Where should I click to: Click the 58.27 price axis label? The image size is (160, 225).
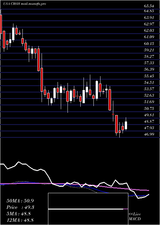[149, 57]
